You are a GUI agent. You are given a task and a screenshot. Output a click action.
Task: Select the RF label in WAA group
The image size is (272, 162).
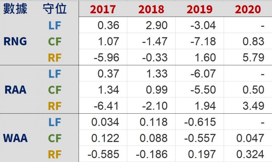click(55, 154)
